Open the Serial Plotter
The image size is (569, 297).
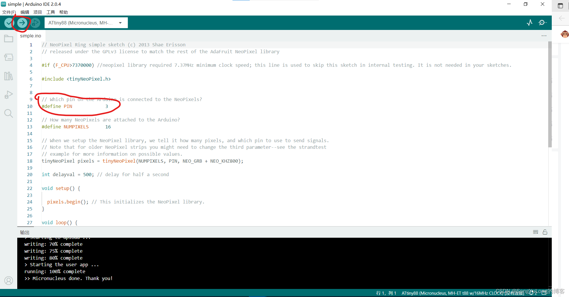pos(530,22)
